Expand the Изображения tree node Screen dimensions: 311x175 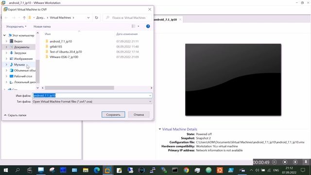[x=6, y=59]
